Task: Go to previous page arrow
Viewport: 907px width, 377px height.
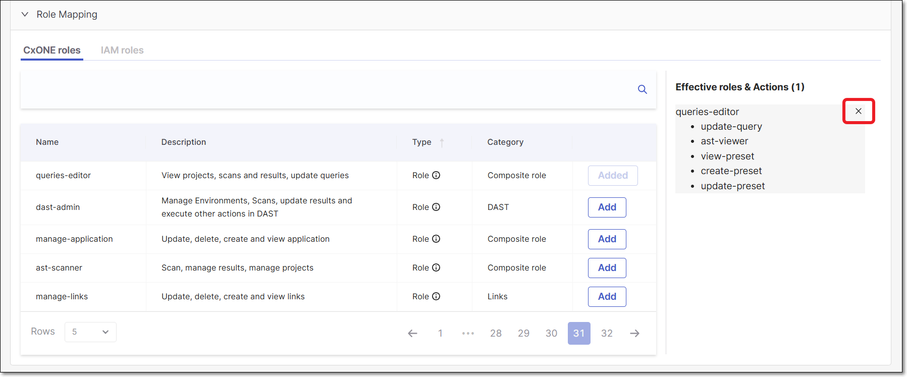Action: (412, 333)
